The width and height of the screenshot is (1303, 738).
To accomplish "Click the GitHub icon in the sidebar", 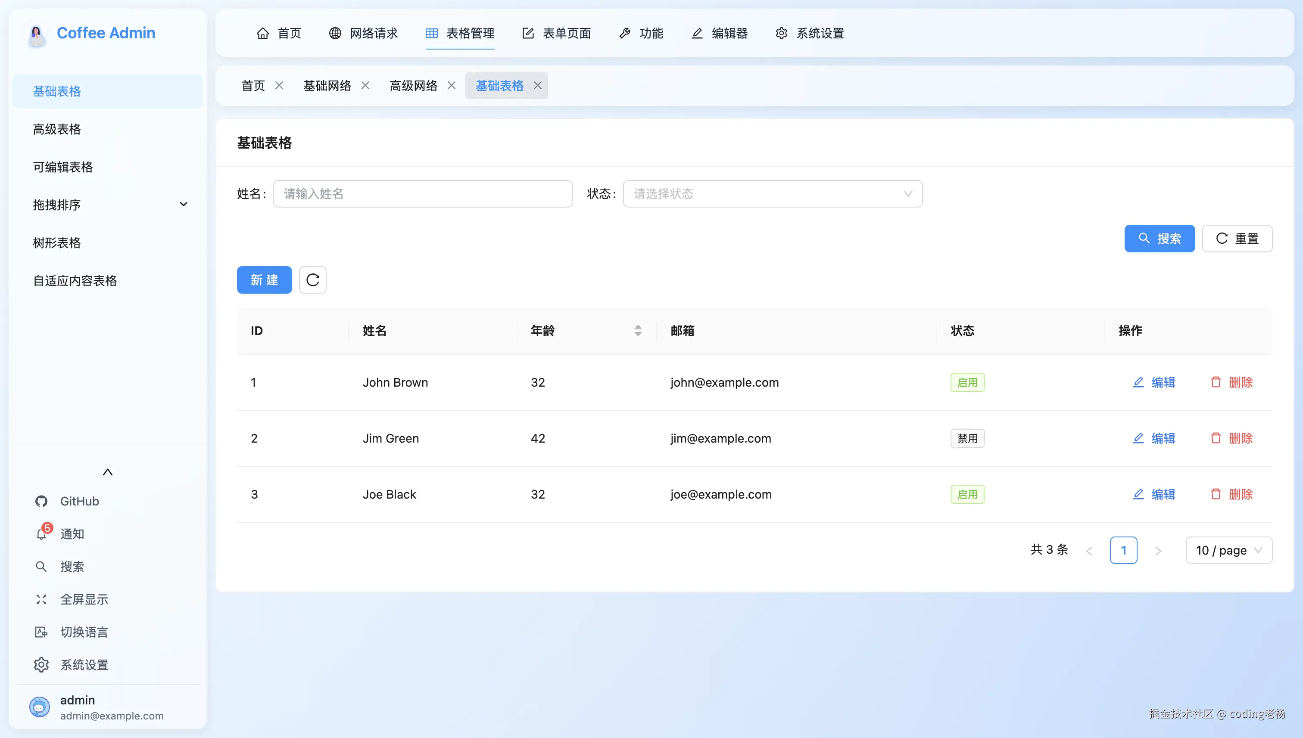I will pyautogui.click(x=41, y=501).
